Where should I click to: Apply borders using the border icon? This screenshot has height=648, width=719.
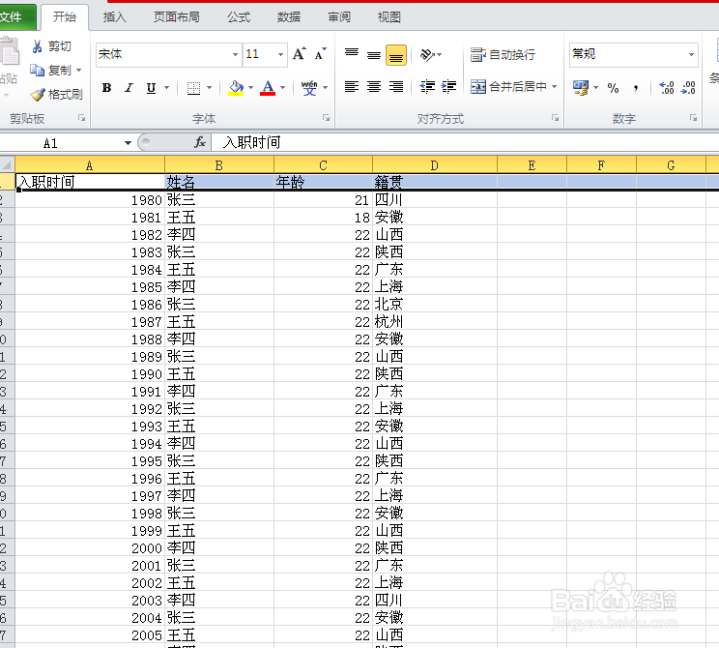[193, 88]
